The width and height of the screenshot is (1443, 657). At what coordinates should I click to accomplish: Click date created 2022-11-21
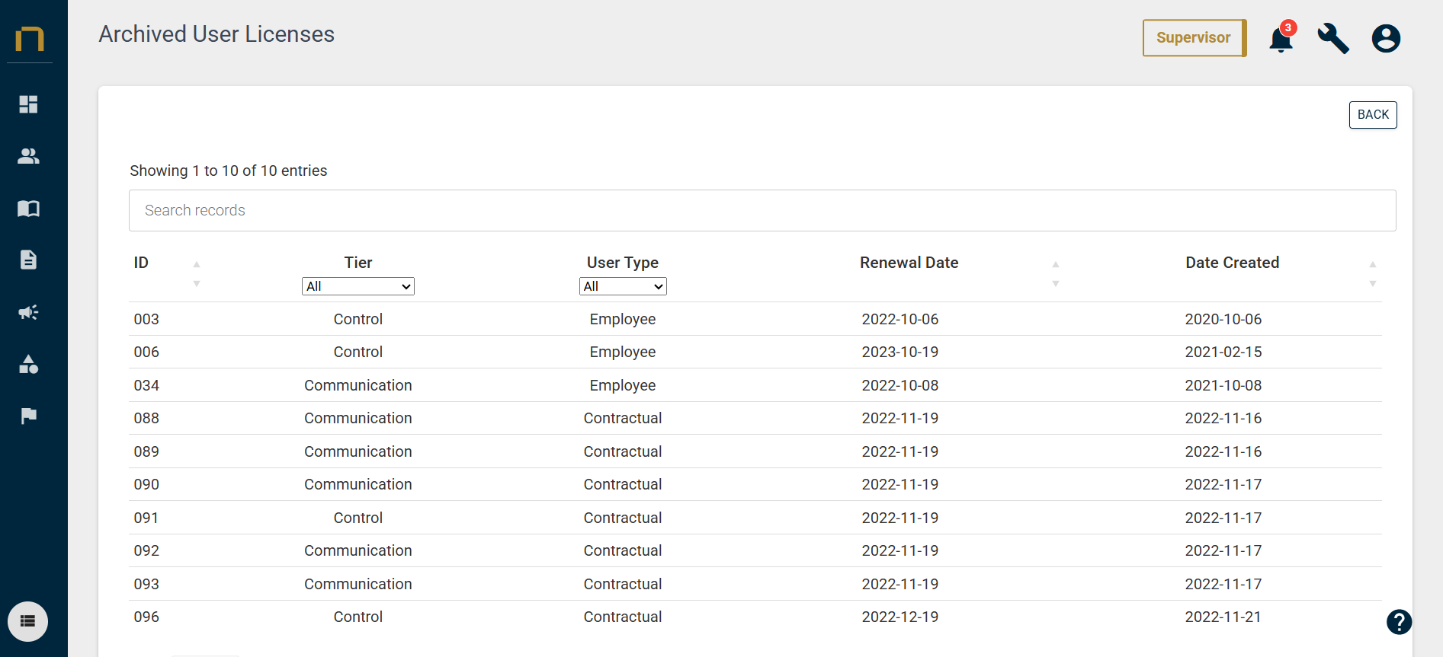tap(1223, 617)
